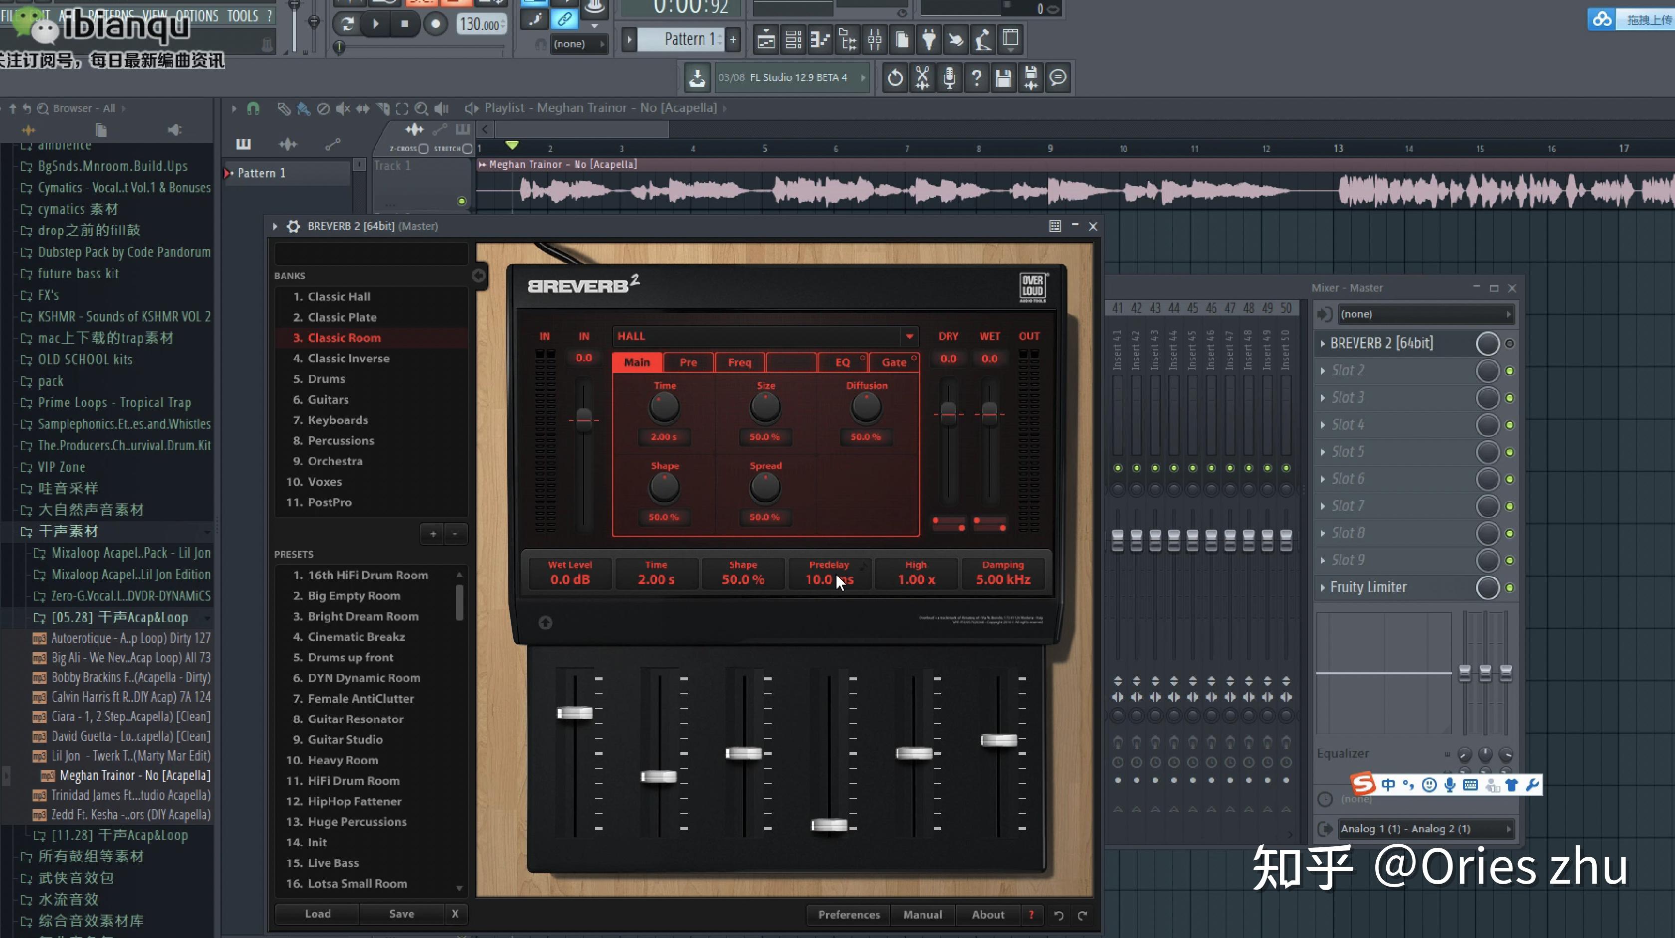
Task: Click the undo arrow in BREVERB footer
Action: (x=1058, y=915)
